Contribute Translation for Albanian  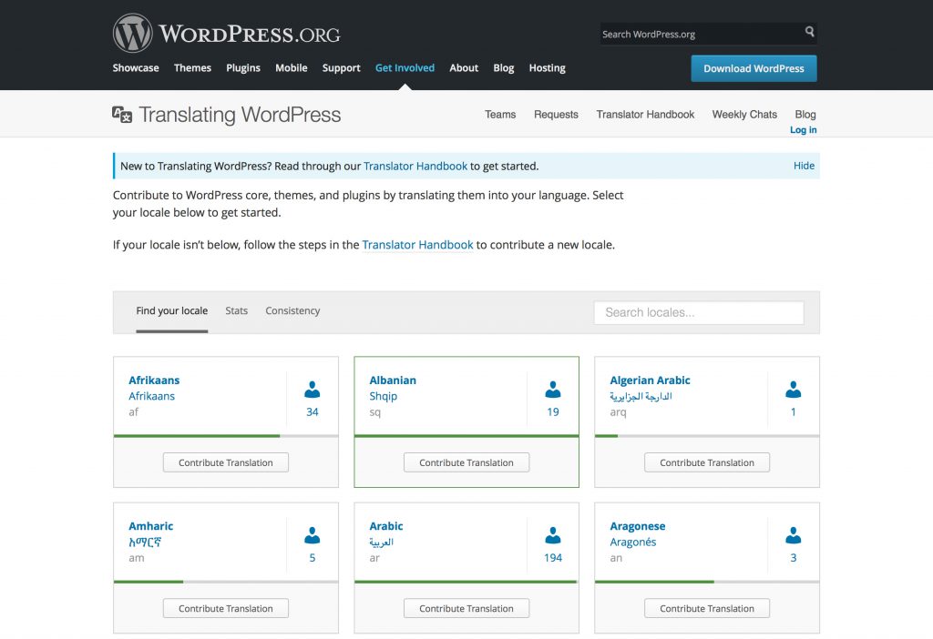pos(466,462)
